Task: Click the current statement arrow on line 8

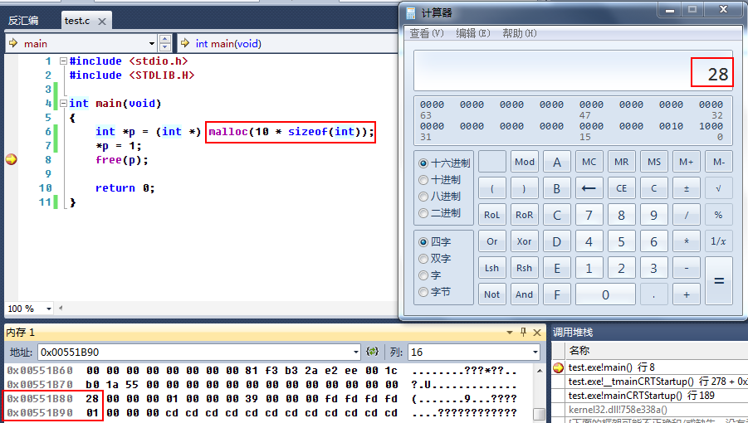Action: click(12, 159)
